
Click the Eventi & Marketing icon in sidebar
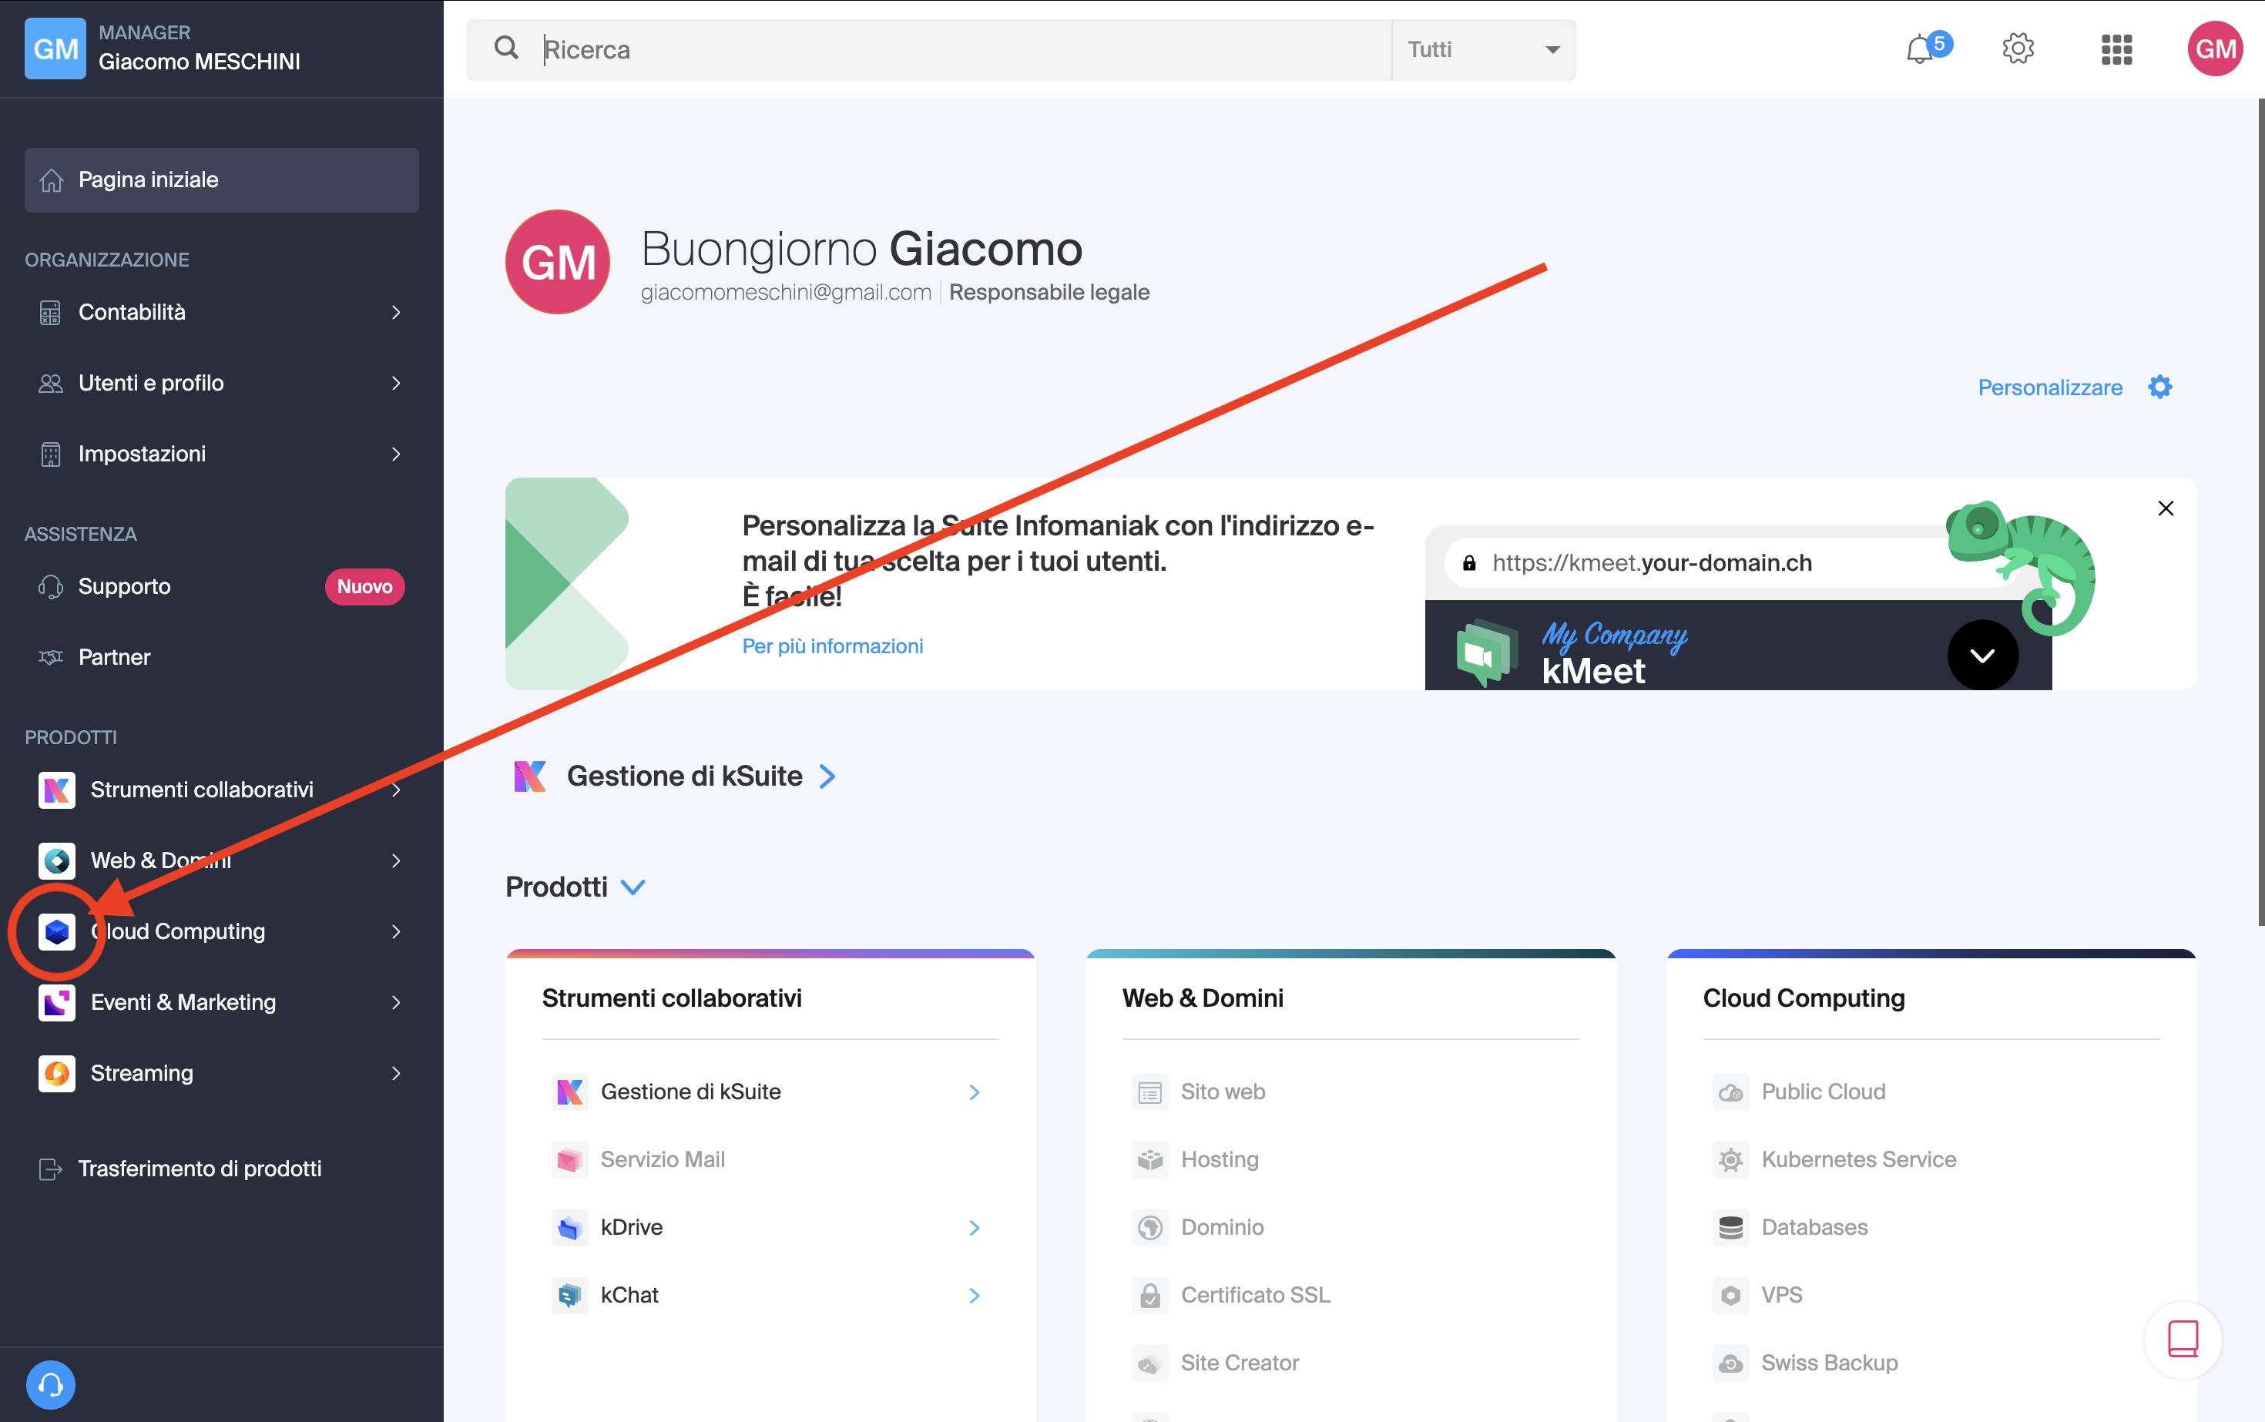(57, 1001)
